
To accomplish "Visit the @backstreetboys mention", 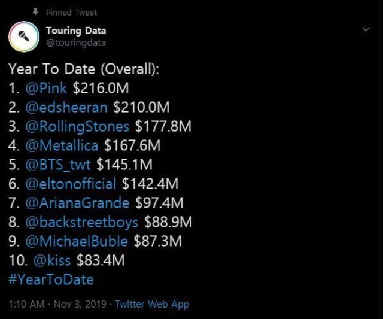I will (x=81, y=222).
